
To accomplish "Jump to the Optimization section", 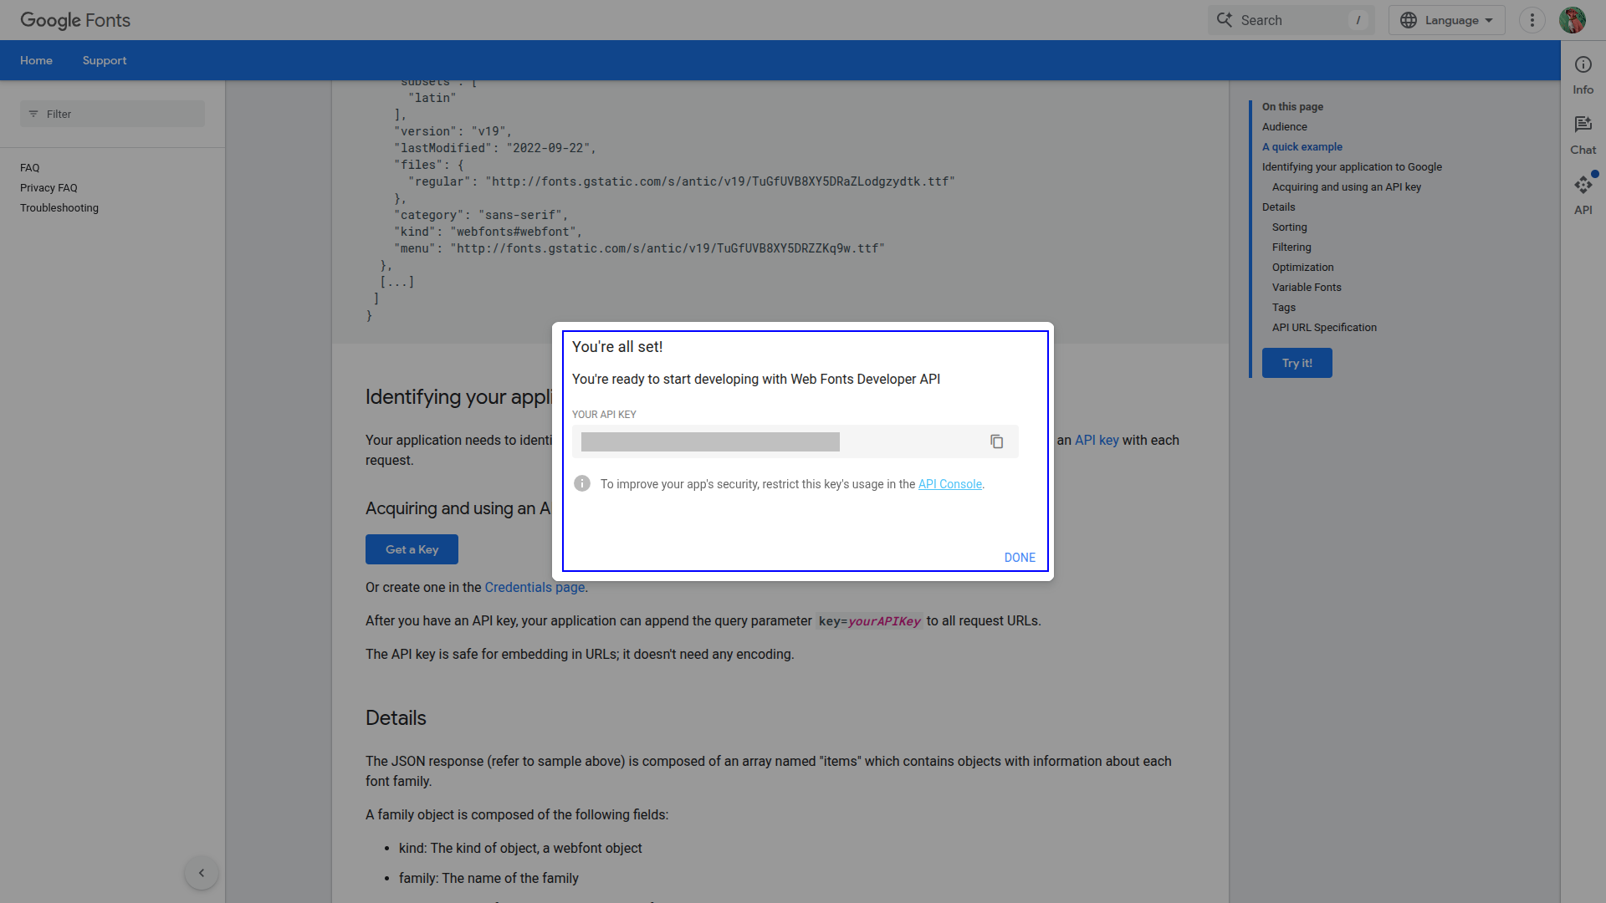I will point(1302,268).
